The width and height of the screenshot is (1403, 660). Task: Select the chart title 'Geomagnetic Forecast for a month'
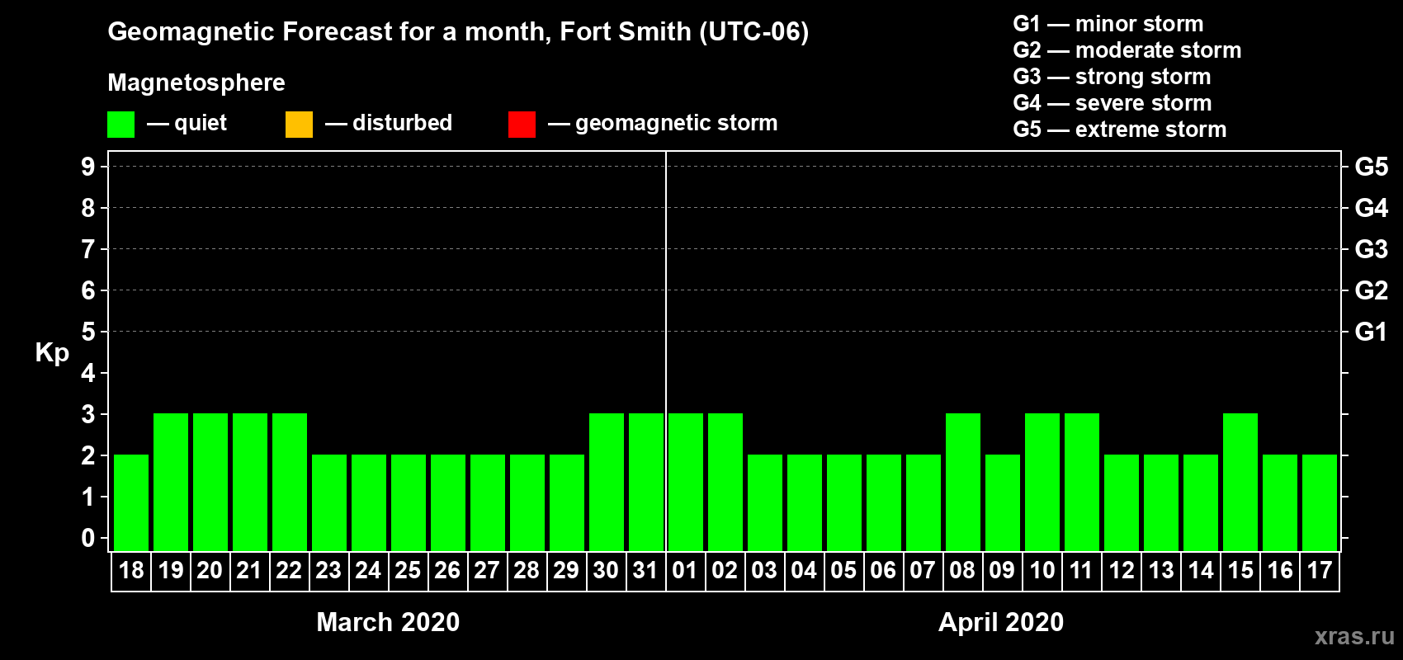[x=329, y=32]
